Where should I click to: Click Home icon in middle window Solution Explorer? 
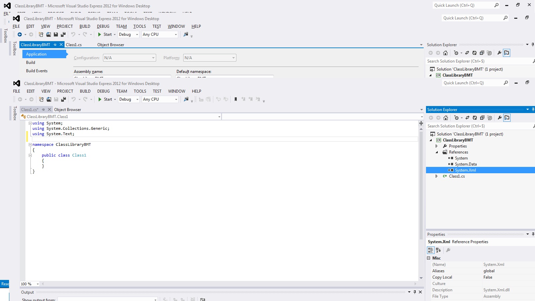(x=445, y=53)
